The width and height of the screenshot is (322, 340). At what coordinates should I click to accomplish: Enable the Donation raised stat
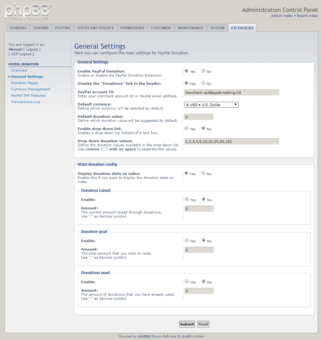[x=186, y=199]
